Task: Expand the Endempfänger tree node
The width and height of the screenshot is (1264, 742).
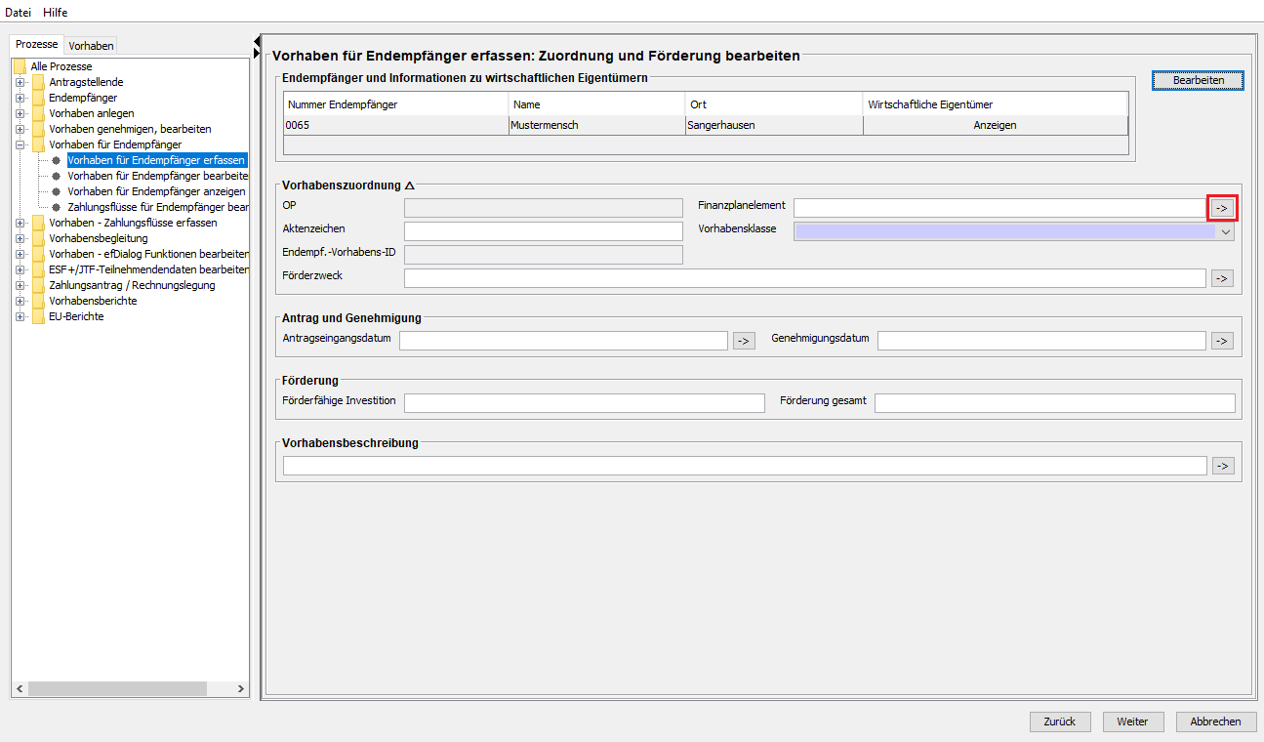Action: [x=19, y=98]
